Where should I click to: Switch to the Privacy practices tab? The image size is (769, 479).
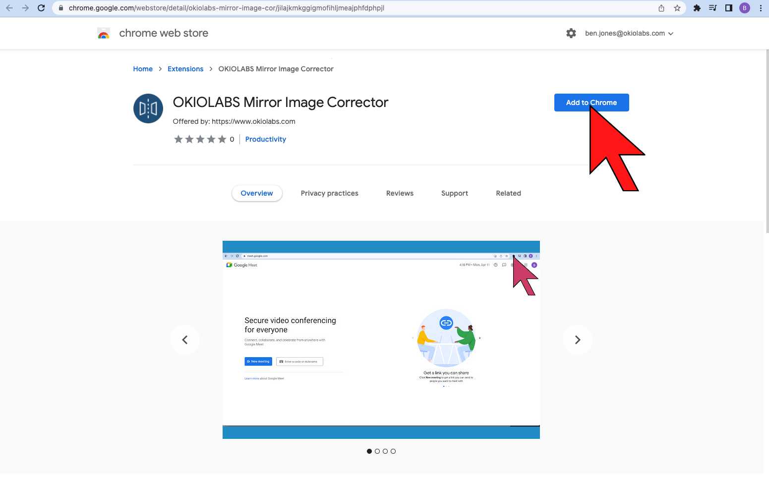click(329, 193)
